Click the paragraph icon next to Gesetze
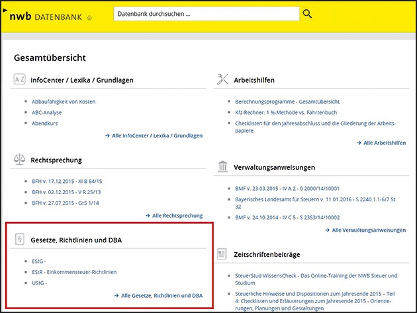This screenshot has height=313, width=417. pyautogui.click(x=19, y=239)
